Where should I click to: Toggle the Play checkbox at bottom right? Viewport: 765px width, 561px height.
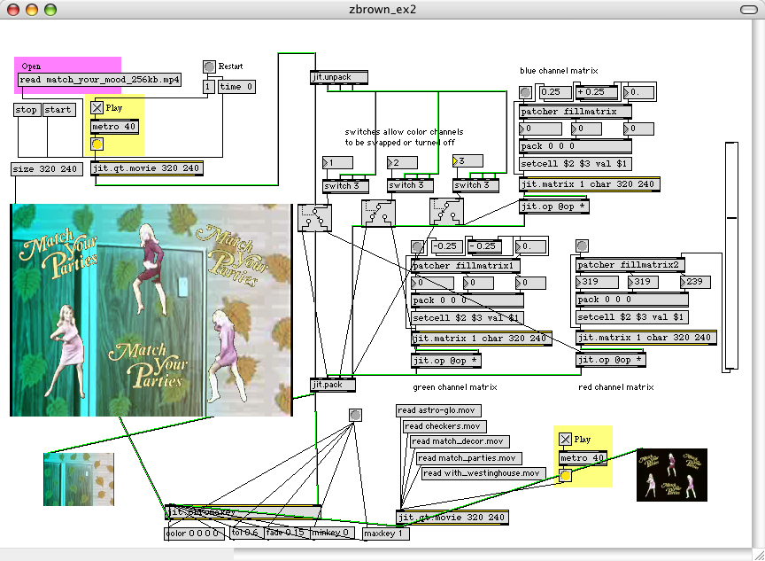[565, 439]
